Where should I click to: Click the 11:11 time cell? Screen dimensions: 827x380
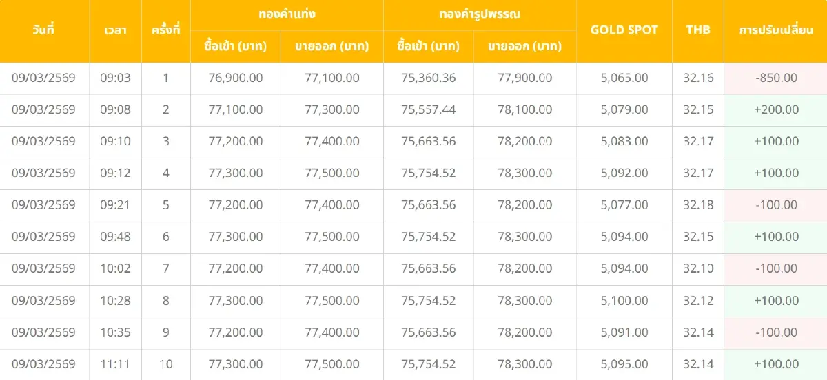115,364
